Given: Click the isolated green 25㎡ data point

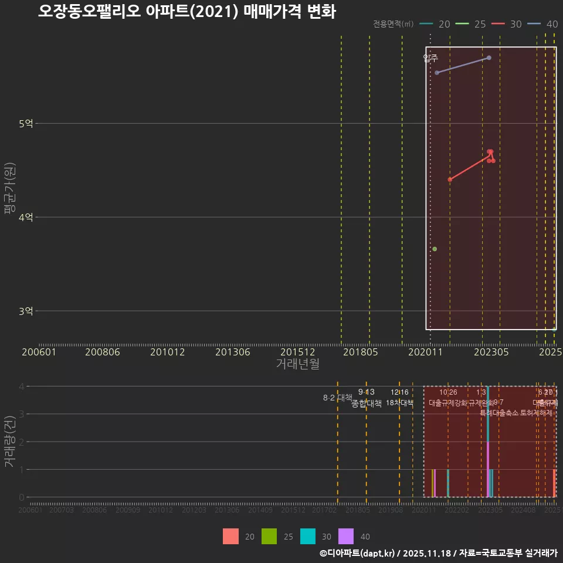Looking at the screenshot, I should click(434, 249).
